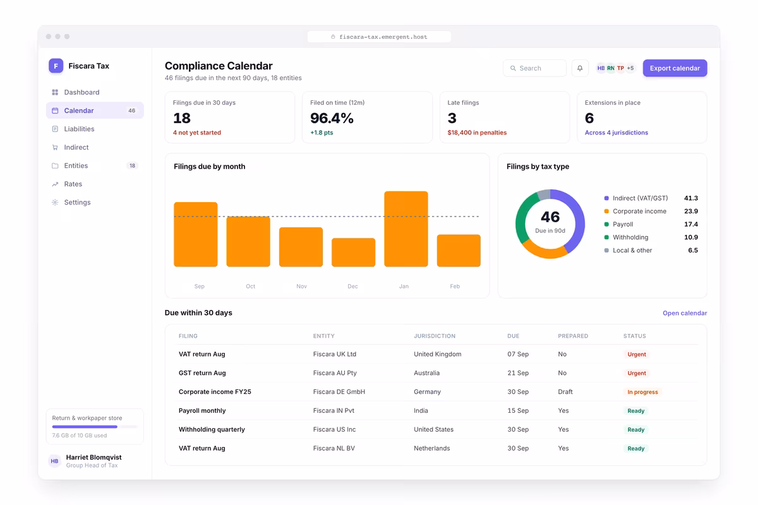Open the Filings due in 30 days card
The height and width of the screenshot is (505, 758).
pos(230,117)
